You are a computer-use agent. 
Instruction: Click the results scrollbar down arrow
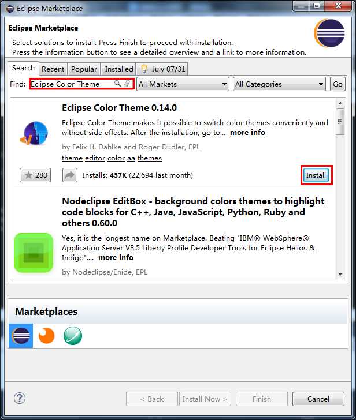pyautogui.click(x=340, y=274)
